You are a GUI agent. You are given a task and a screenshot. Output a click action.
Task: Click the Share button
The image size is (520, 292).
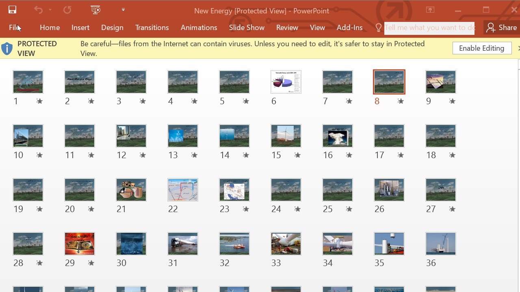502,28
